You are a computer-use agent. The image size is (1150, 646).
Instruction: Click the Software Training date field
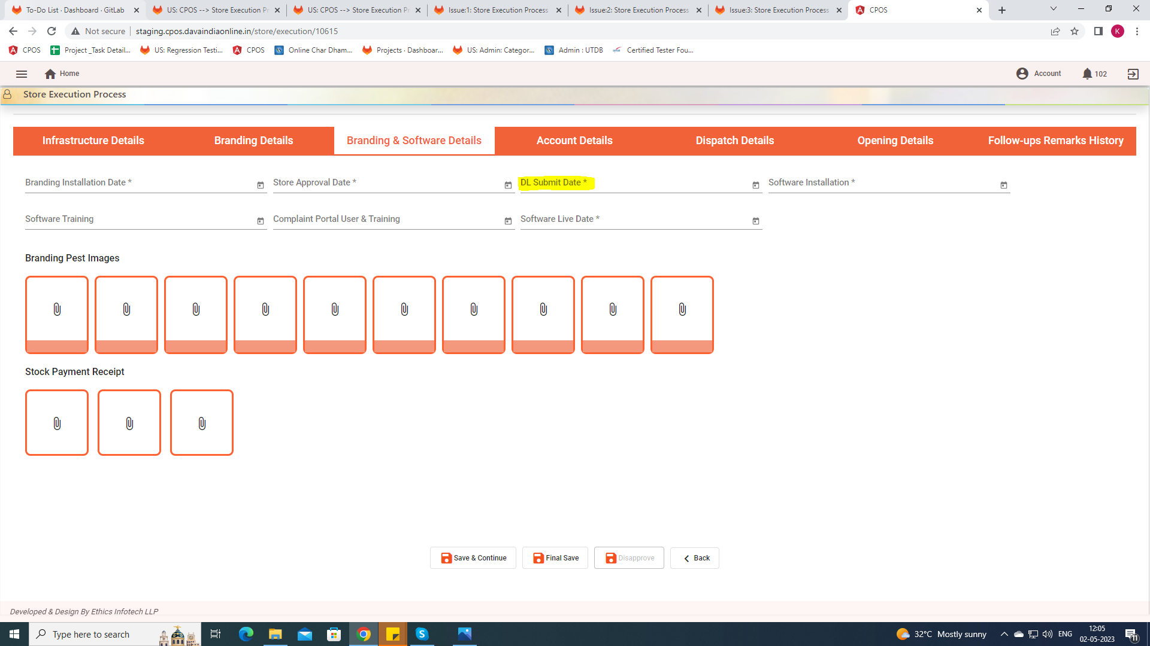[138, 220]
